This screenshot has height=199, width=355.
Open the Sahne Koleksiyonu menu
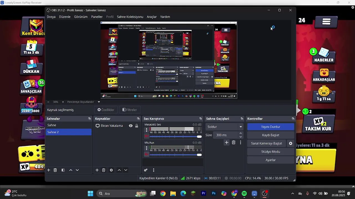pos(130,17)
